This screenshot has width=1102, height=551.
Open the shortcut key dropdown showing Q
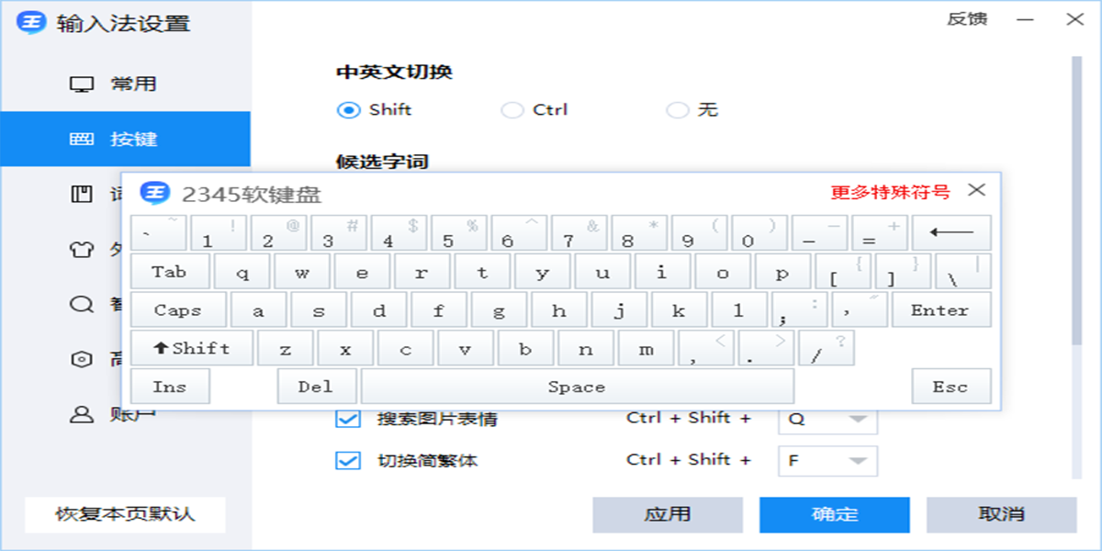827,419
